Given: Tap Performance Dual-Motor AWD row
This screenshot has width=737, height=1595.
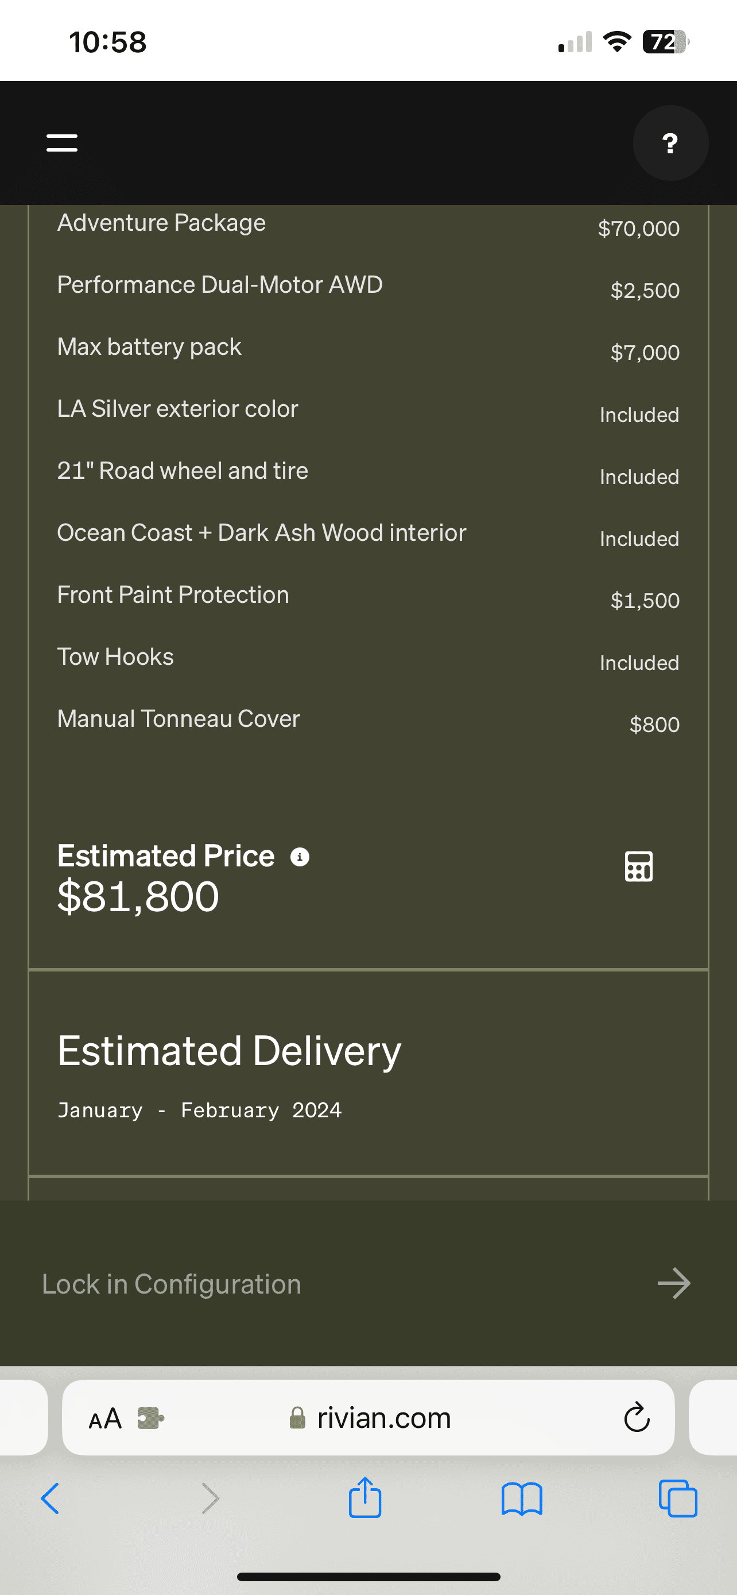Looking at the screenshot, I should [368, 287].
